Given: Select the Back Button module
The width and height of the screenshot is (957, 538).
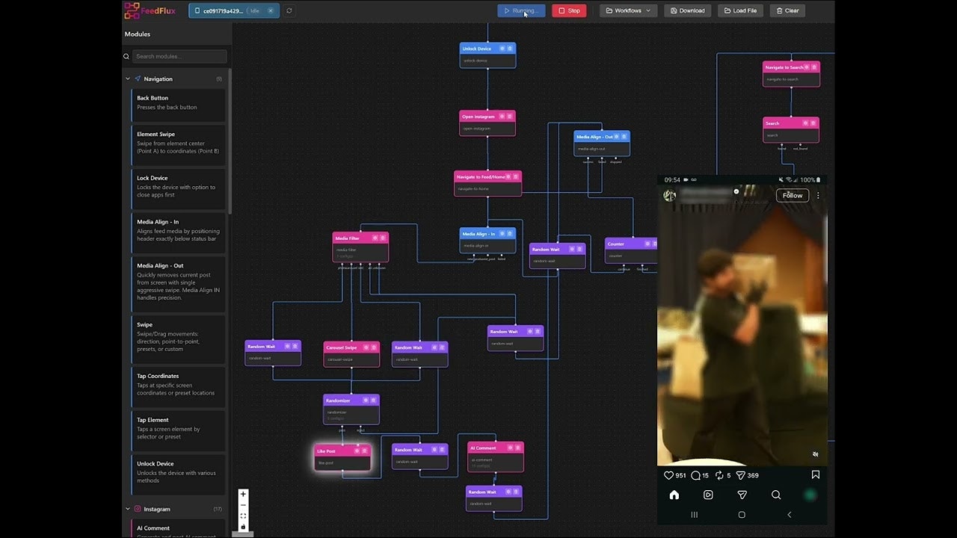Looking at the screenshot, I should click(x=179, y=105).
